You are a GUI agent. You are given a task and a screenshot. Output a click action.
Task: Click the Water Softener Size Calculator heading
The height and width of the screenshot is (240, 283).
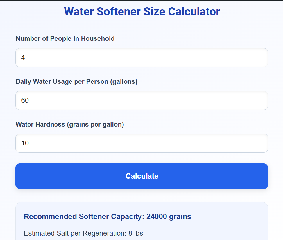click(142, 12)
